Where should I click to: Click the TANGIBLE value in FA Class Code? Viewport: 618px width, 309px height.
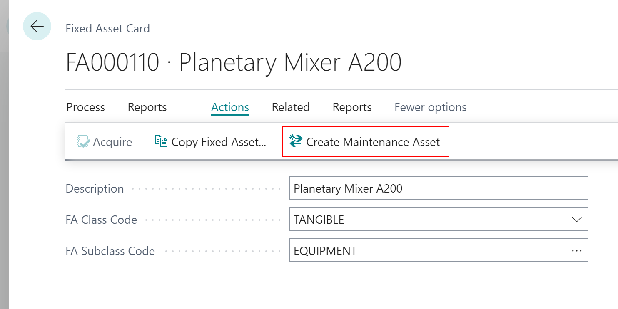[319, 220]
